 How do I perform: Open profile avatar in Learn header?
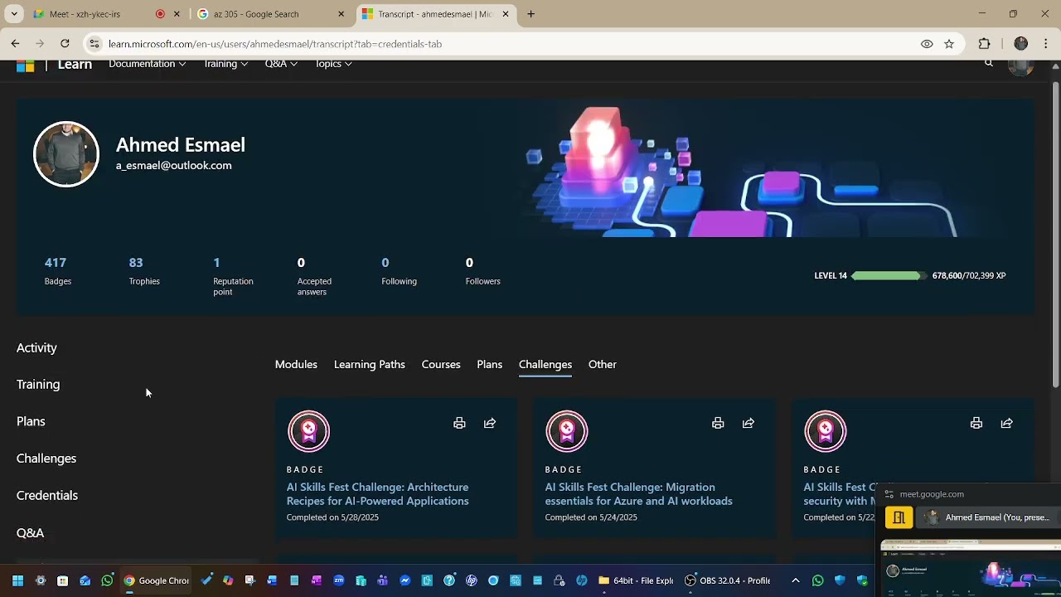pyautogui.click(x=1020, y=66)
